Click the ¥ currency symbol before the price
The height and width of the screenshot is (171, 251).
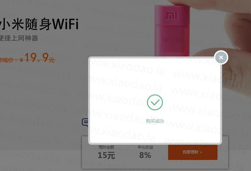[21, 60]
